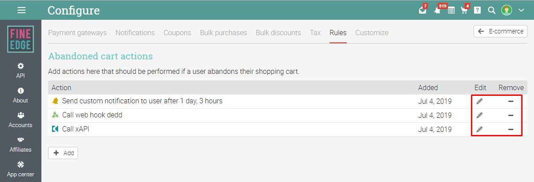Click the date of Call xAPI row
Viewport: 534px width, 182px height.
(x=435, y=129)
